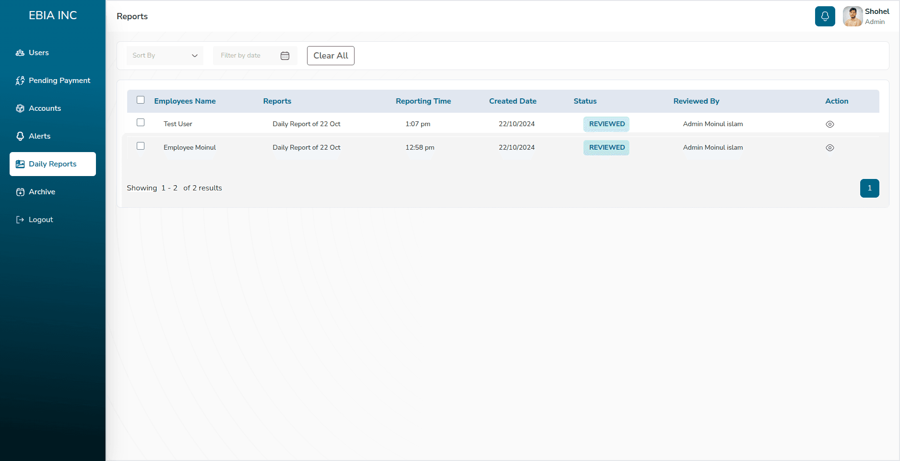Click the Reports page title
The height and width of the screenshot is (461, 900).
(x=132, y=16)
